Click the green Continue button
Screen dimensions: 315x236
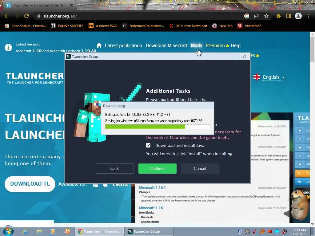[x=157, y=168]
